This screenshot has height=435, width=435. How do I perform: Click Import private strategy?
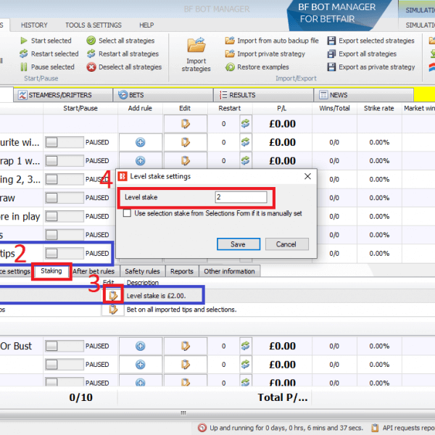point(265,54)
